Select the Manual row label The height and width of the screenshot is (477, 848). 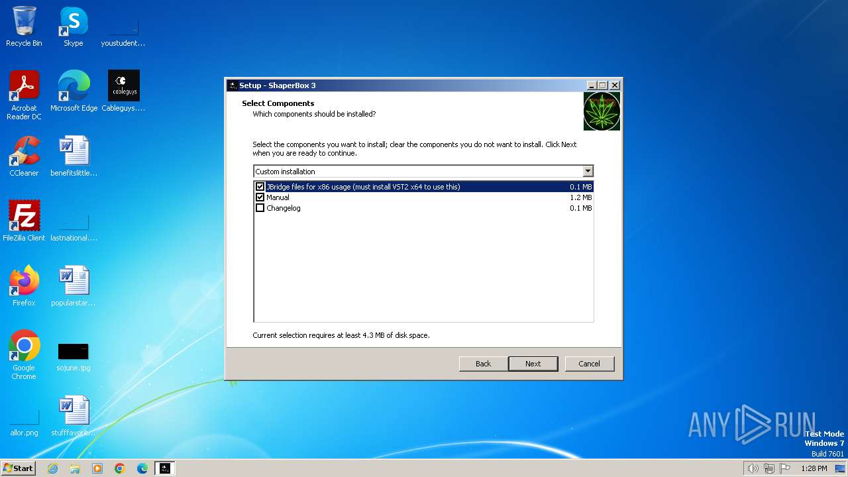click(278, 197)
